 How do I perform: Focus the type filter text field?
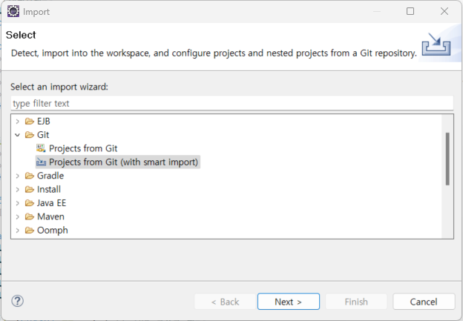232,103
